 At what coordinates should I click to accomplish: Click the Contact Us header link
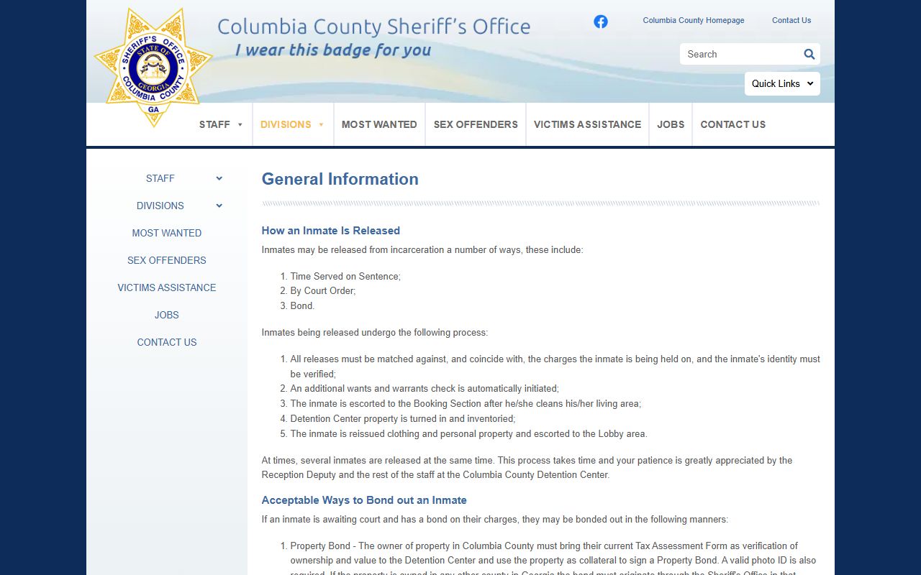791,20
